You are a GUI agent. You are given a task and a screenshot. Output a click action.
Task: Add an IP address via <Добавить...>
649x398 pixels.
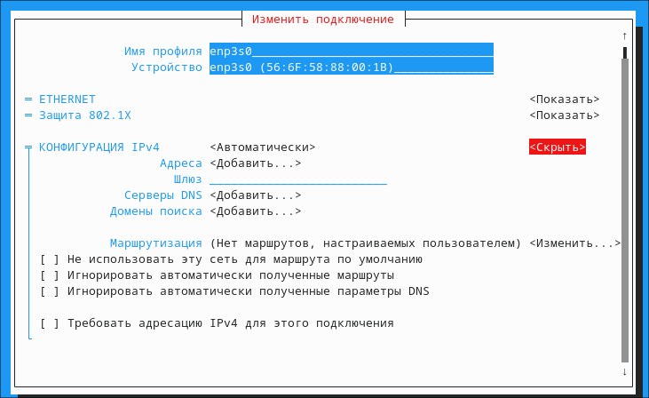point(255,163)
